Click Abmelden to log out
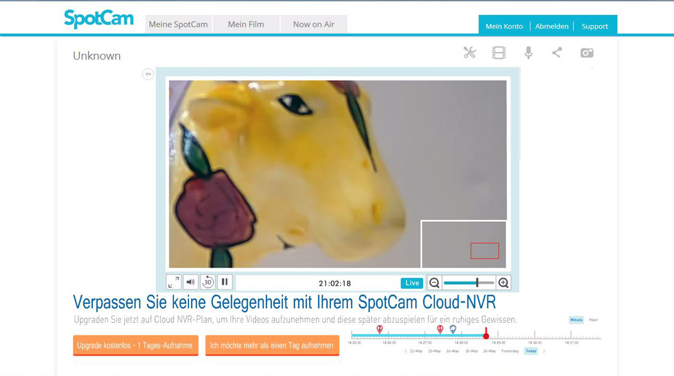The image size is (674, 376). (552, 26)
